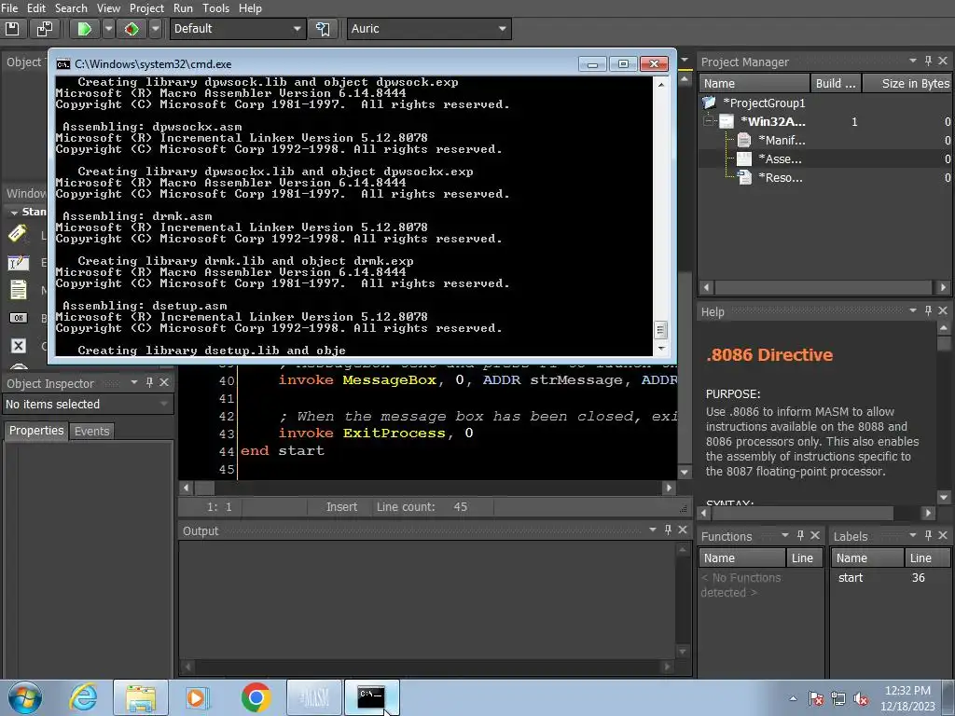Run the project with the green play icon

point(84,29)
